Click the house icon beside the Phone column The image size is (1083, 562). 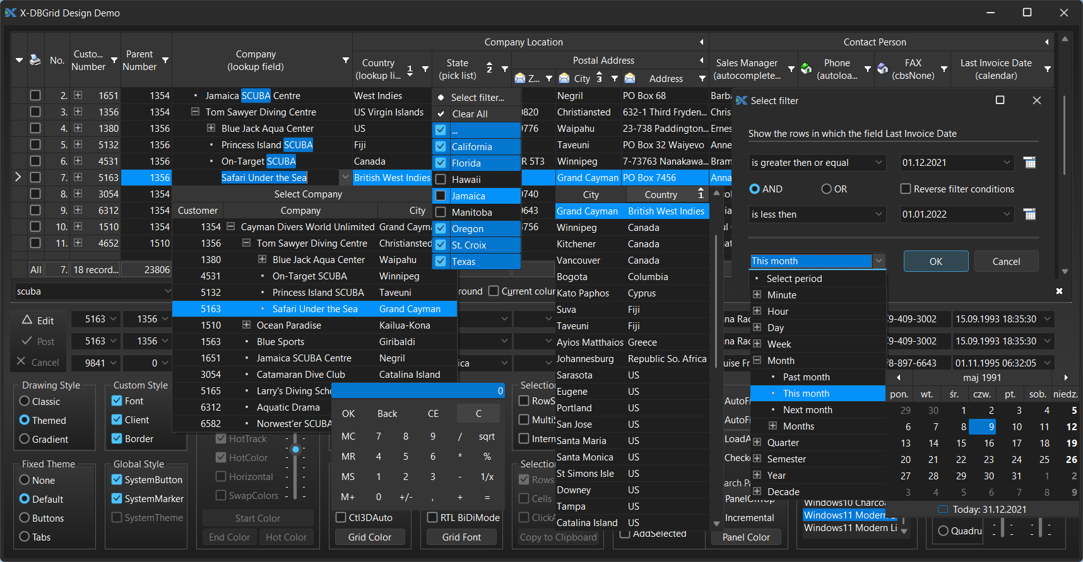[x=806, y=69]
